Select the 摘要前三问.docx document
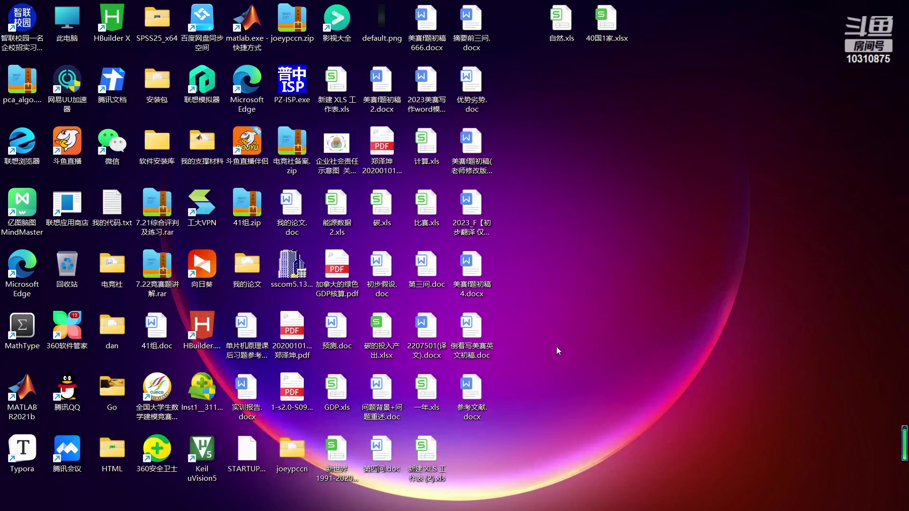This screenshot has width=909, height=511. pos(472,27)
